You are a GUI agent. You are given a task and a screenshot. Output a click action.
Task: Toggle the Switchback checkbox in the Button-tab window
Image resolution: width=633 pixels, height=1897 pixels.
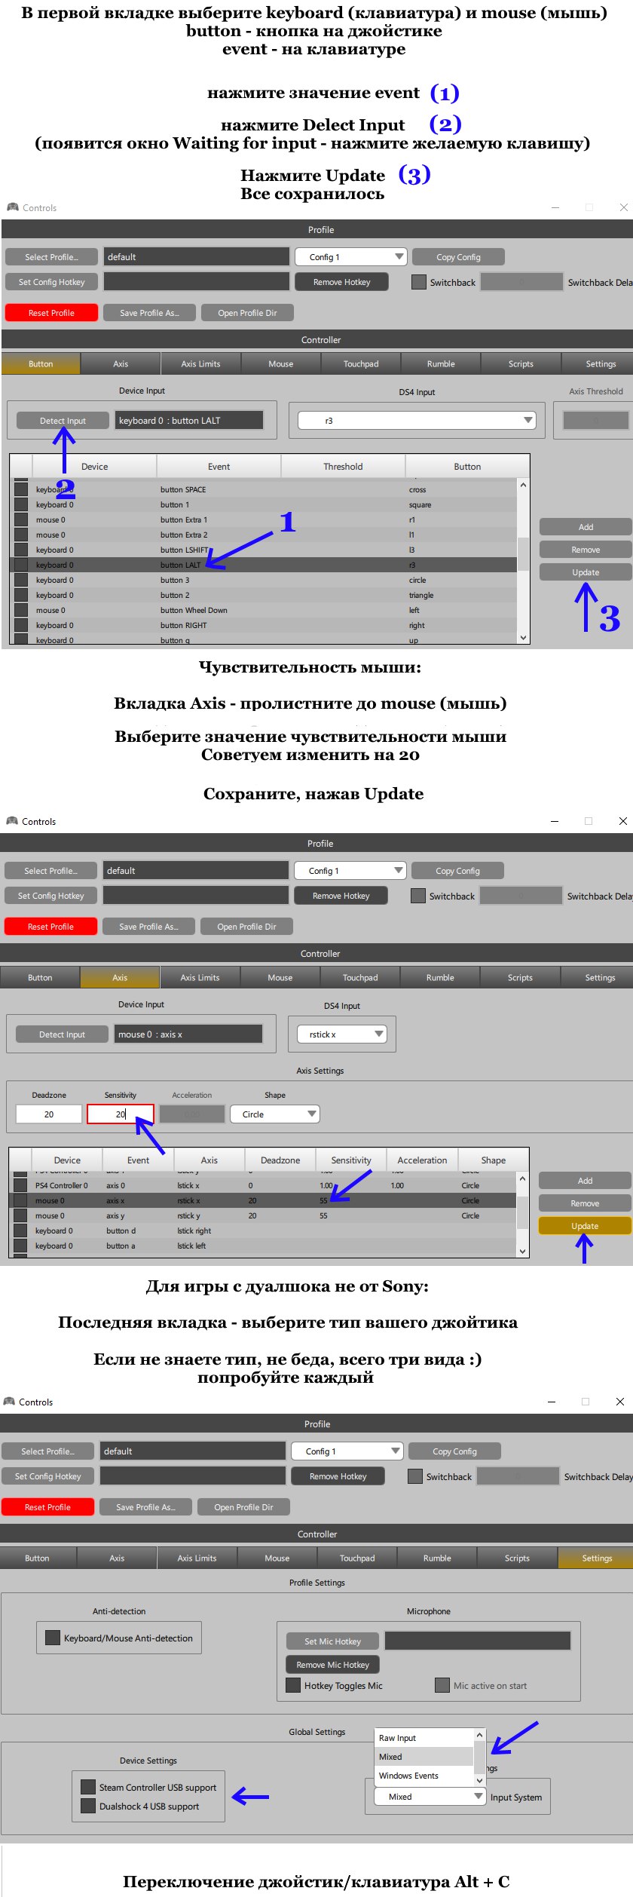pos(419,282)
